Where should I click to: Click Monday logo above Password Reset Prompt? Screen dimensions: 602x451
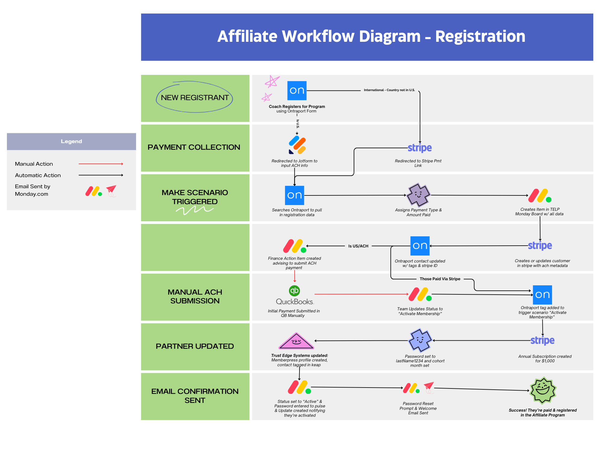click(x=411, y=388)
